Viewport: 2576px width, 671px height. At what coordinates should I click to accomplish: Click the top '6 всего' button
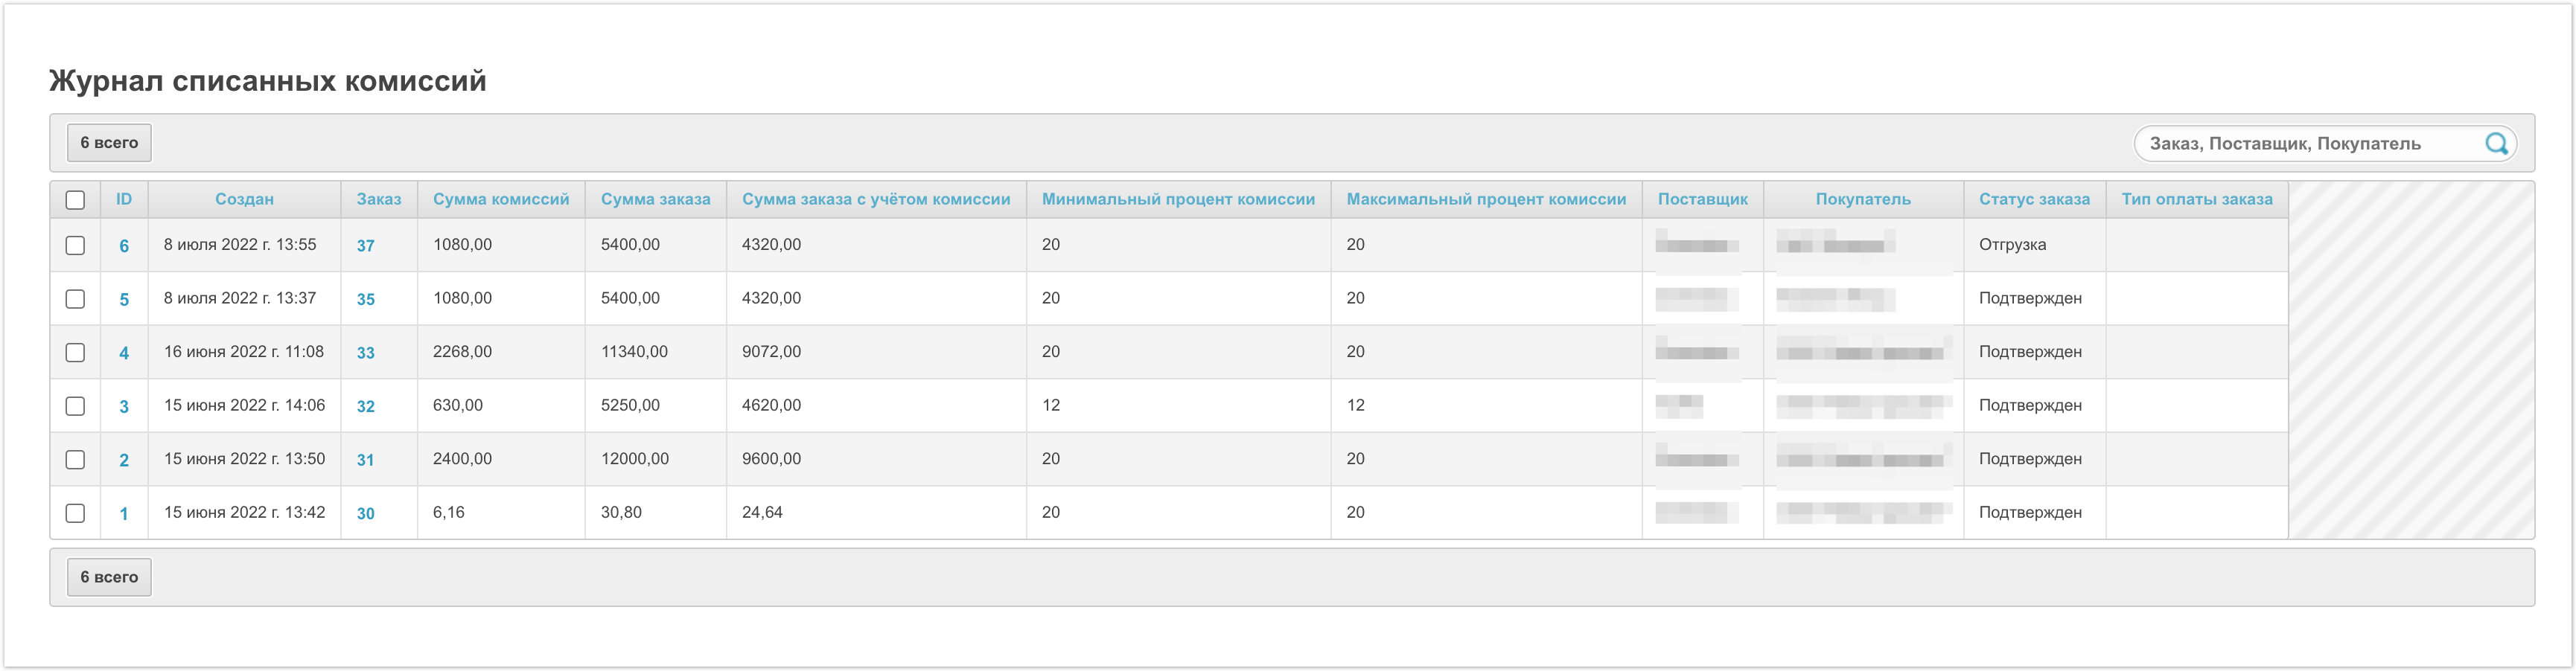coord(109,143)
